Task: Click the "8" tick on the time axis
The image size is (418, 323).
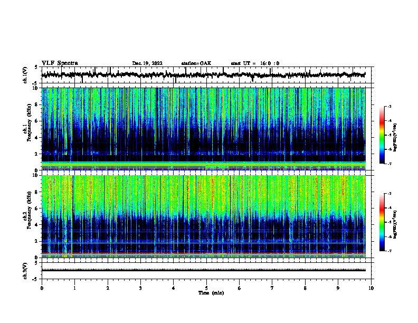Action: 305,288
